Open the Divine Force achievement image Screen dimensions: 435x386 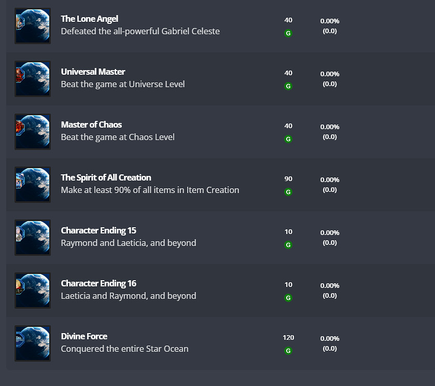tap(33, 343)
